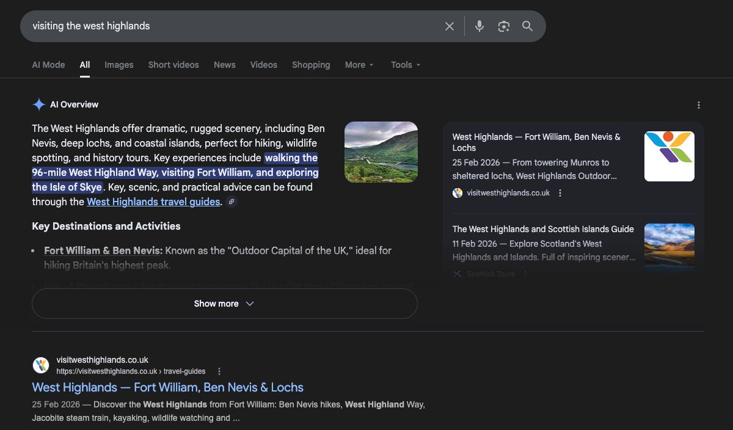The image size is (733, 430).
Task: Click the result URL visitwesthighlands.co.uk › travel-guides
Action: coord(131,371)
